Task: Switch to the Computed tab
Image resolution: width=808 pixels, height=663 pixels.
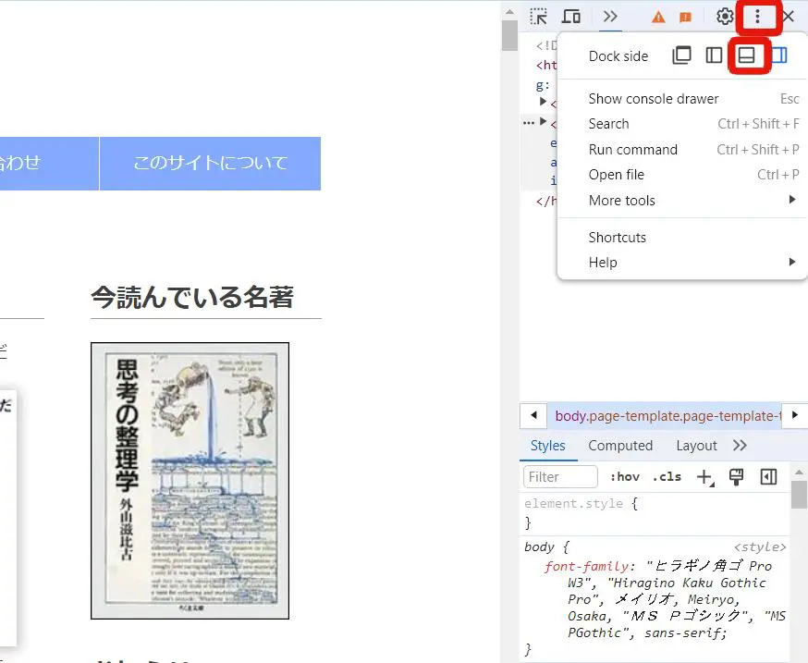Action: (x=620, y=446)
